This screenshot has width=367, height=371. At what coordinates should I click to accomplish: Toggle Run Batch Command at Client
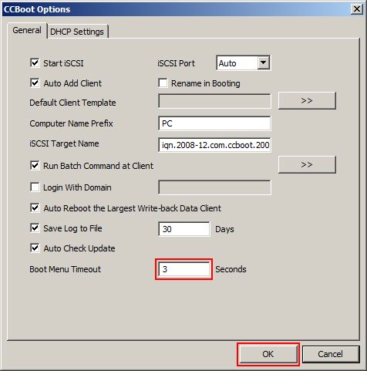click(35, 166)
